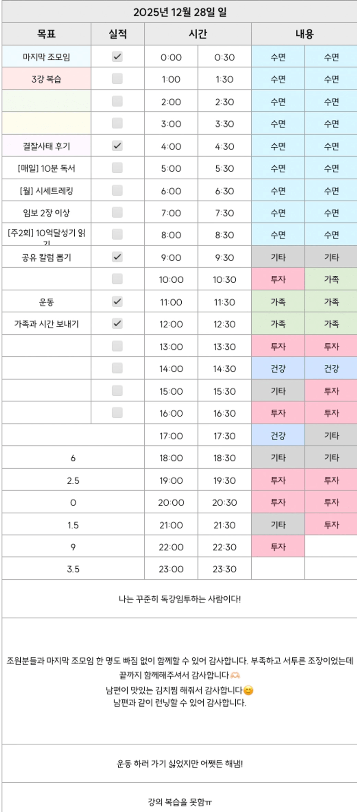The height and width of the screenshot is (812, 357).
Task: Click the 내용 column header
Action: pos(304,34)
